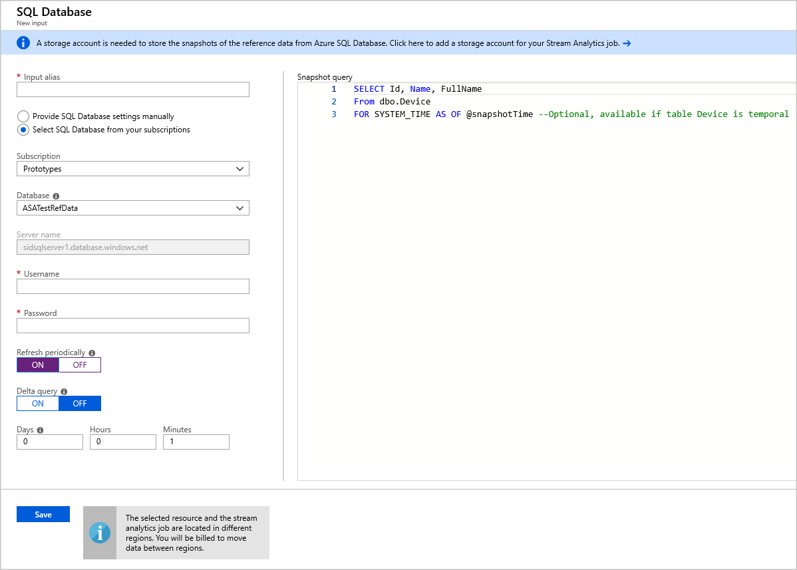The height and width of the screenshot is (570, 797).
Task: Enable the Delta query toggle
Action: [37, 403]
